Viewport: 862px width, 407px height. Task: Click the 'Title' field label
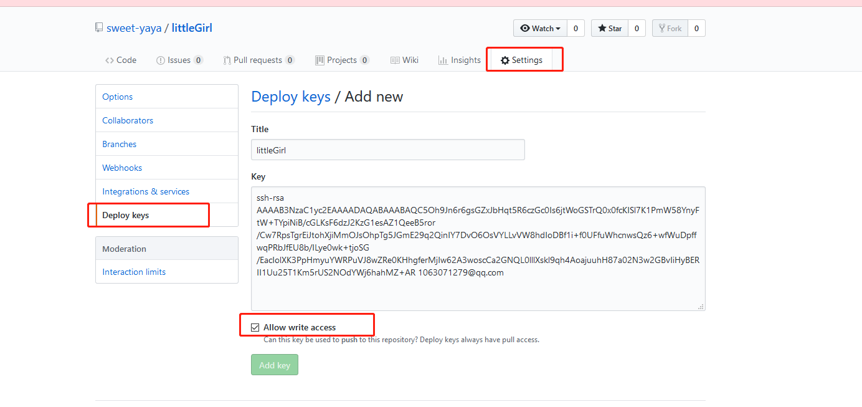260,129
